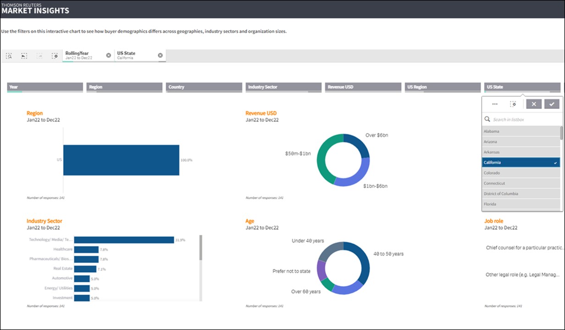The height and width of the screenshot is (330, 565).
Task: Confirm the US State listbox selection
Action: pyautogui.click(x=552, y=104)
